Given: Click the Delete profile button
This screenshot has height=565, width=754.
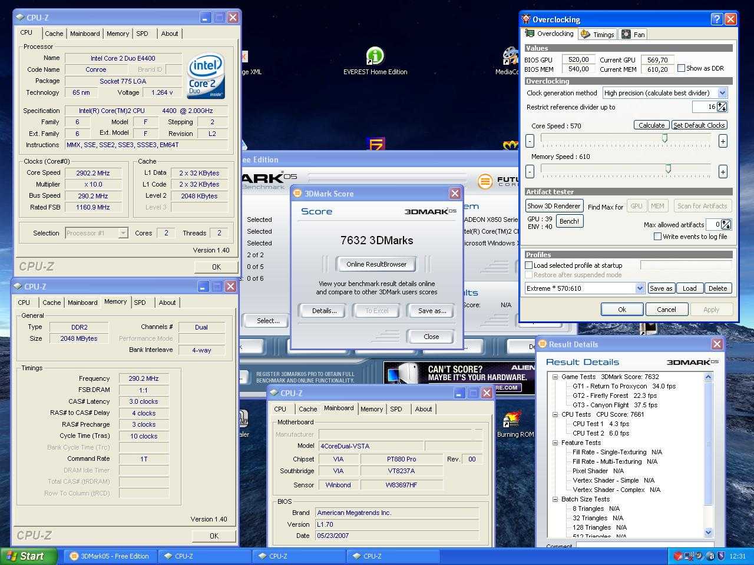Looking at the screenshot, I should [717, 288].
